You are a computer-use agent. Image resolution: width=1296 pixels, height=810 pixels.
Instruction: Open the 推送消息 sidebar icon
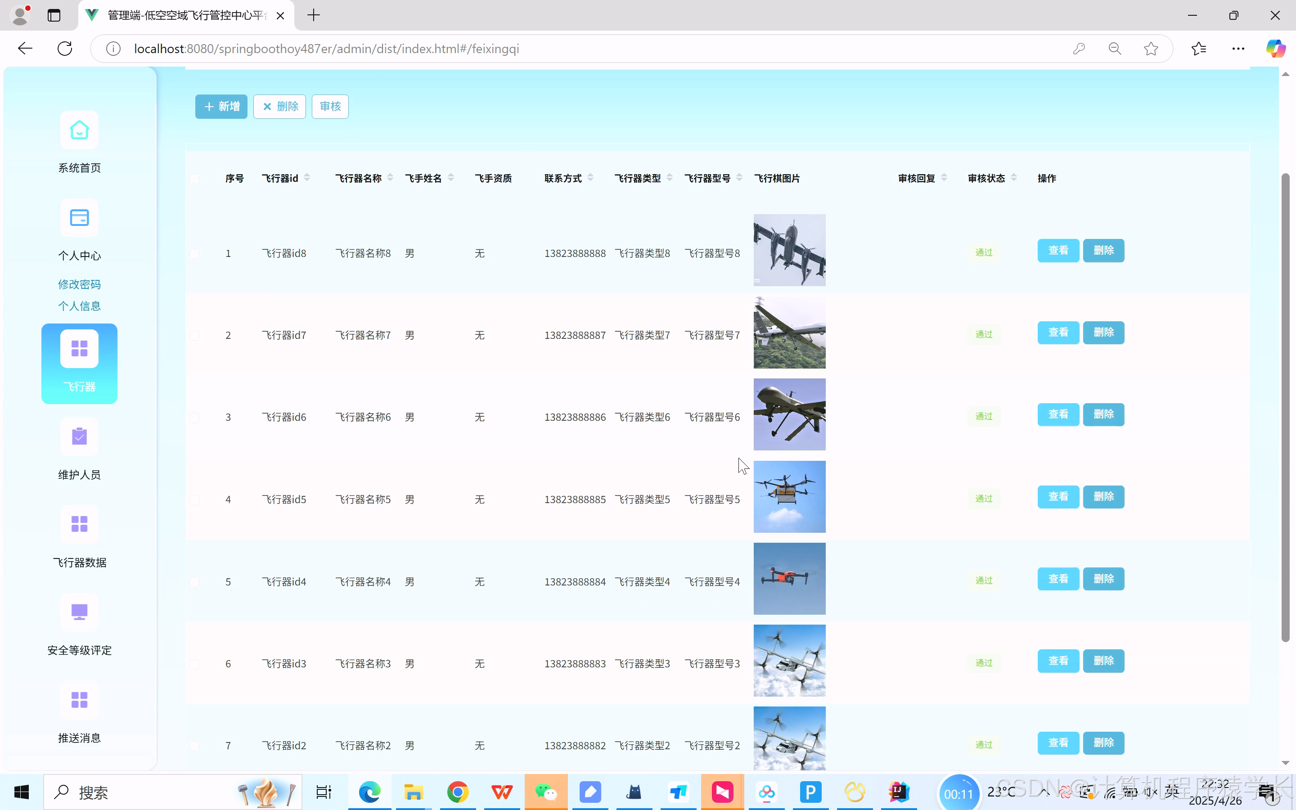pos(79,700)
